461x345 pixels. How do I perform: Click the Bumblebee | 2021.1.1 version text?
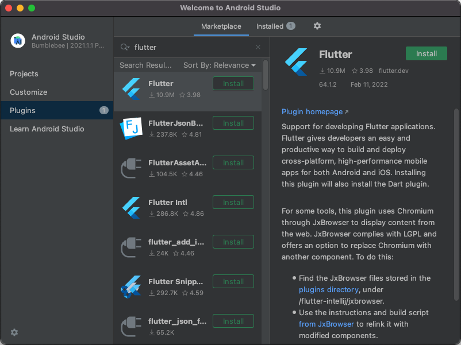click(68, 45)
